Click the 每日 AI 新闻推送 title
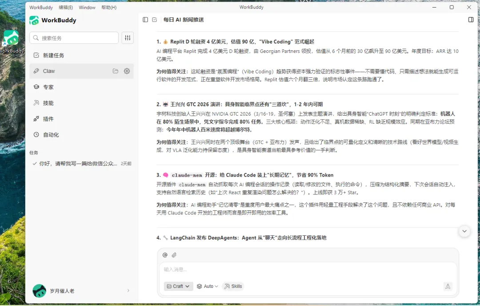This screenshot has width=480, height=306. tap(184, 20)
